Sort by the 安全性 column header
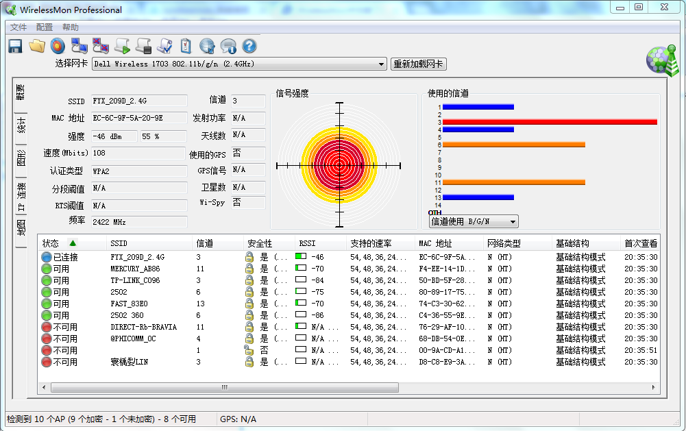This screenshot has height=431, width=686. [x=269, y=243]
